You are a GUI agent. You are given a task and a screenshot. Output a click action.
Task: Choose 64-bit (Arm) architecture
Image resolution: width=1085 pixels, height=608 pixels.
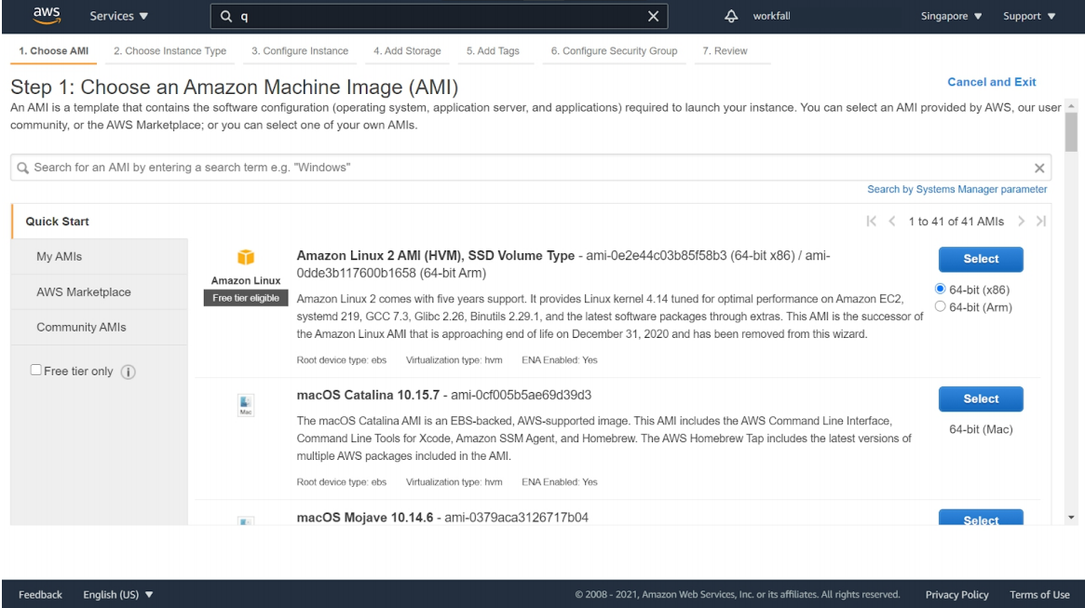click(940, 306)
